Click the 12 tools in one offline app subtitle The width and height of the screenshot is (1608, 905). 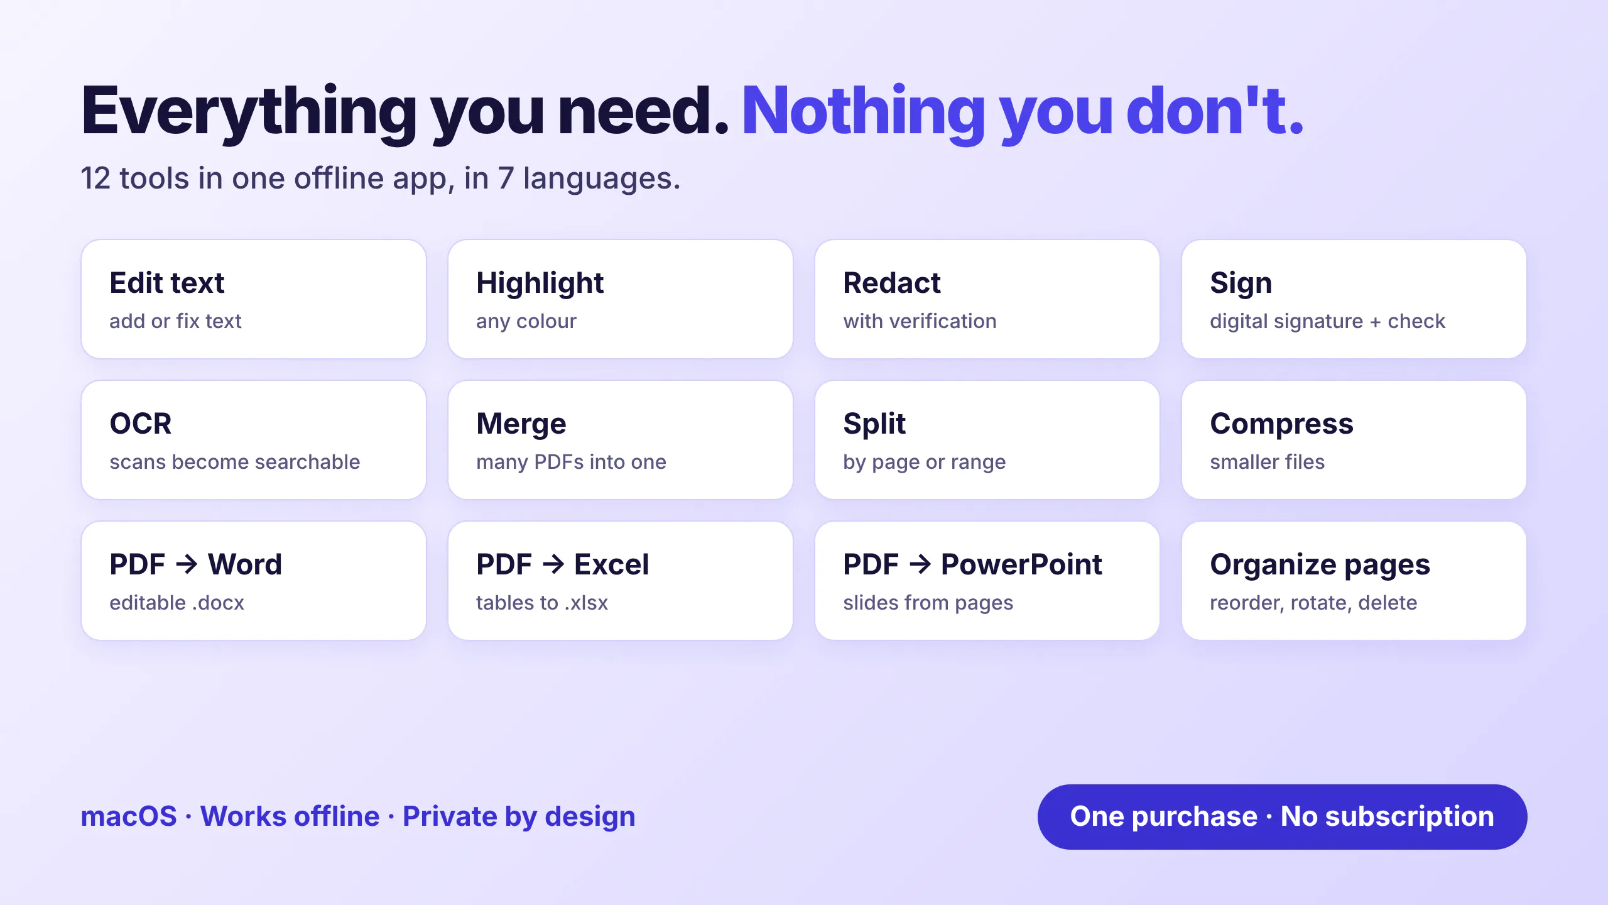381,178
